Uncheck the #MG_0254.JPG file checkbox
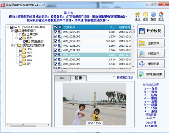169x133 pixels. point(56,32)
